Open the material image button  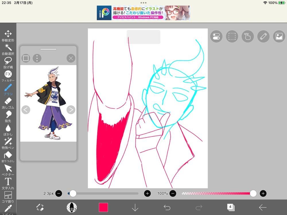point(279,36)
